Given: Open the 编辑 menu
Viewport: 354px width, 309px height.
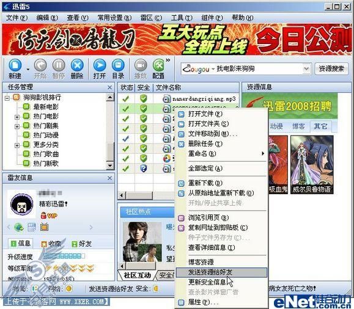Looking at the screenshot, I should [47, 18].
